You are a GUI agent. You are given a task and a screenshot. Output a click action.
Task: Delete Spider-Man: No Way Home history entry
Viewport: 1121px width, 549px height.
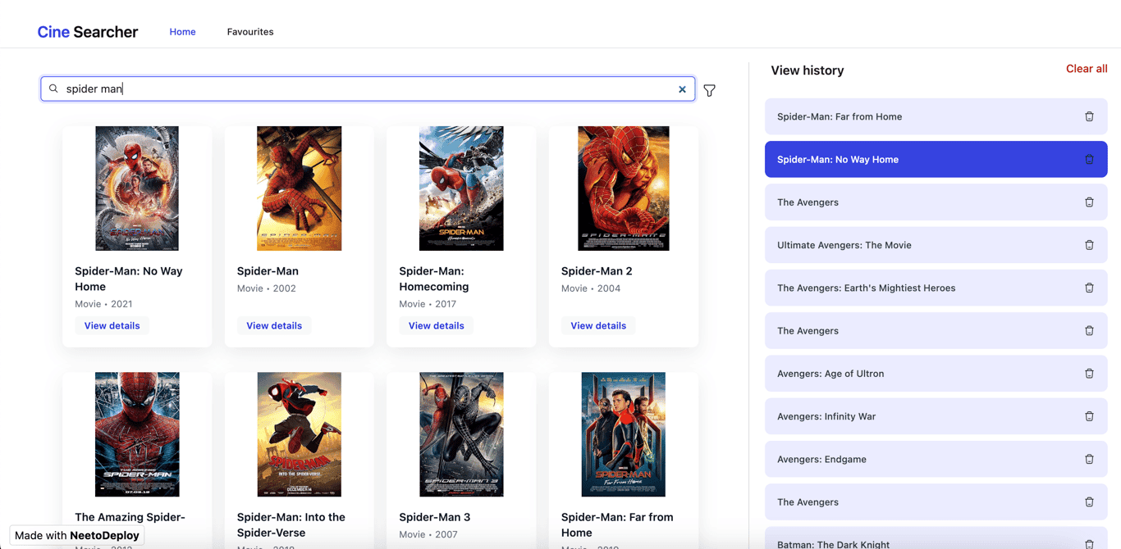[x=1089, y=159]
